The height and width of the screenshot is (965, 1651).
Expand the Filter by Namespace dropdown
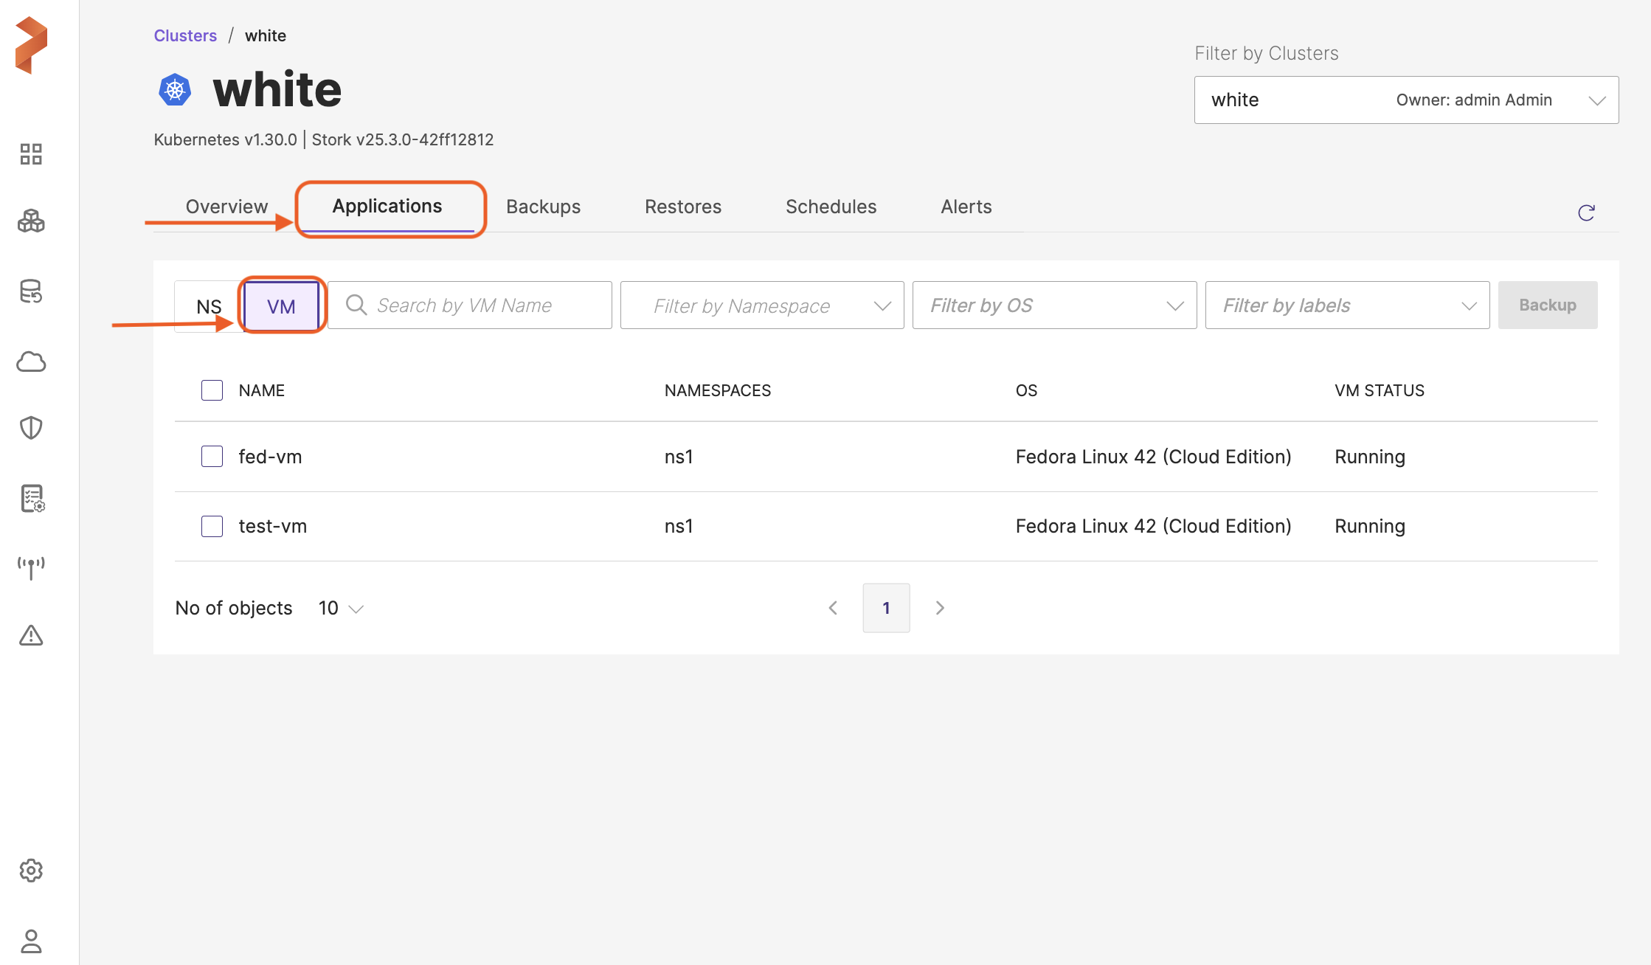click(x=762, y=305)
